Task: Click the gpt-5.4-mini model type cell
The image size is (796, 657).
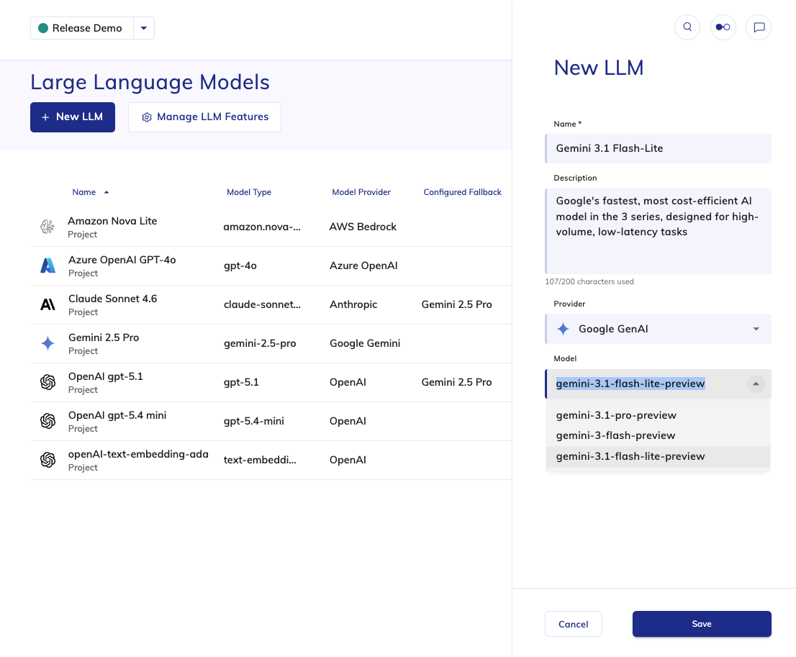Action: click(253, 421)
